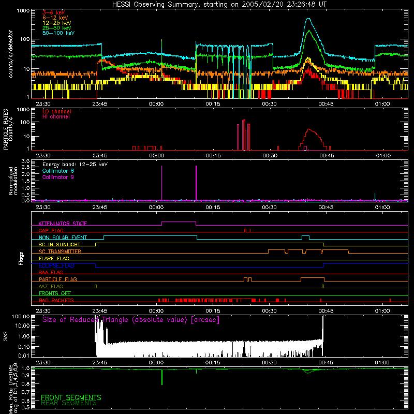Click the 50-100 keV flare peak in counts plot
This screenshot has width=414, height=414.
tap(308, 19)
